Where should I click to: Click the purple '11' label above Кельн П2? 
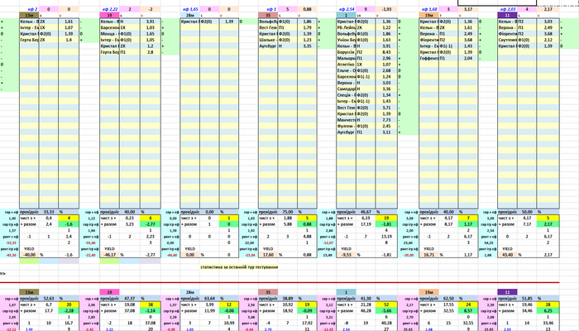(507, 16)
